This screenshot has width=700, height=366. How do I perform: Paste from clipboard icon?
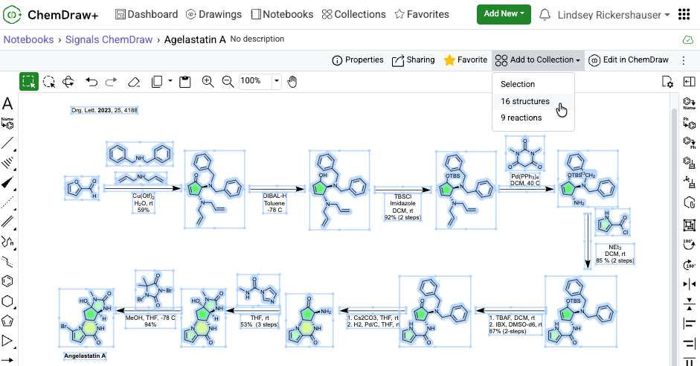[x=184, y=82]
